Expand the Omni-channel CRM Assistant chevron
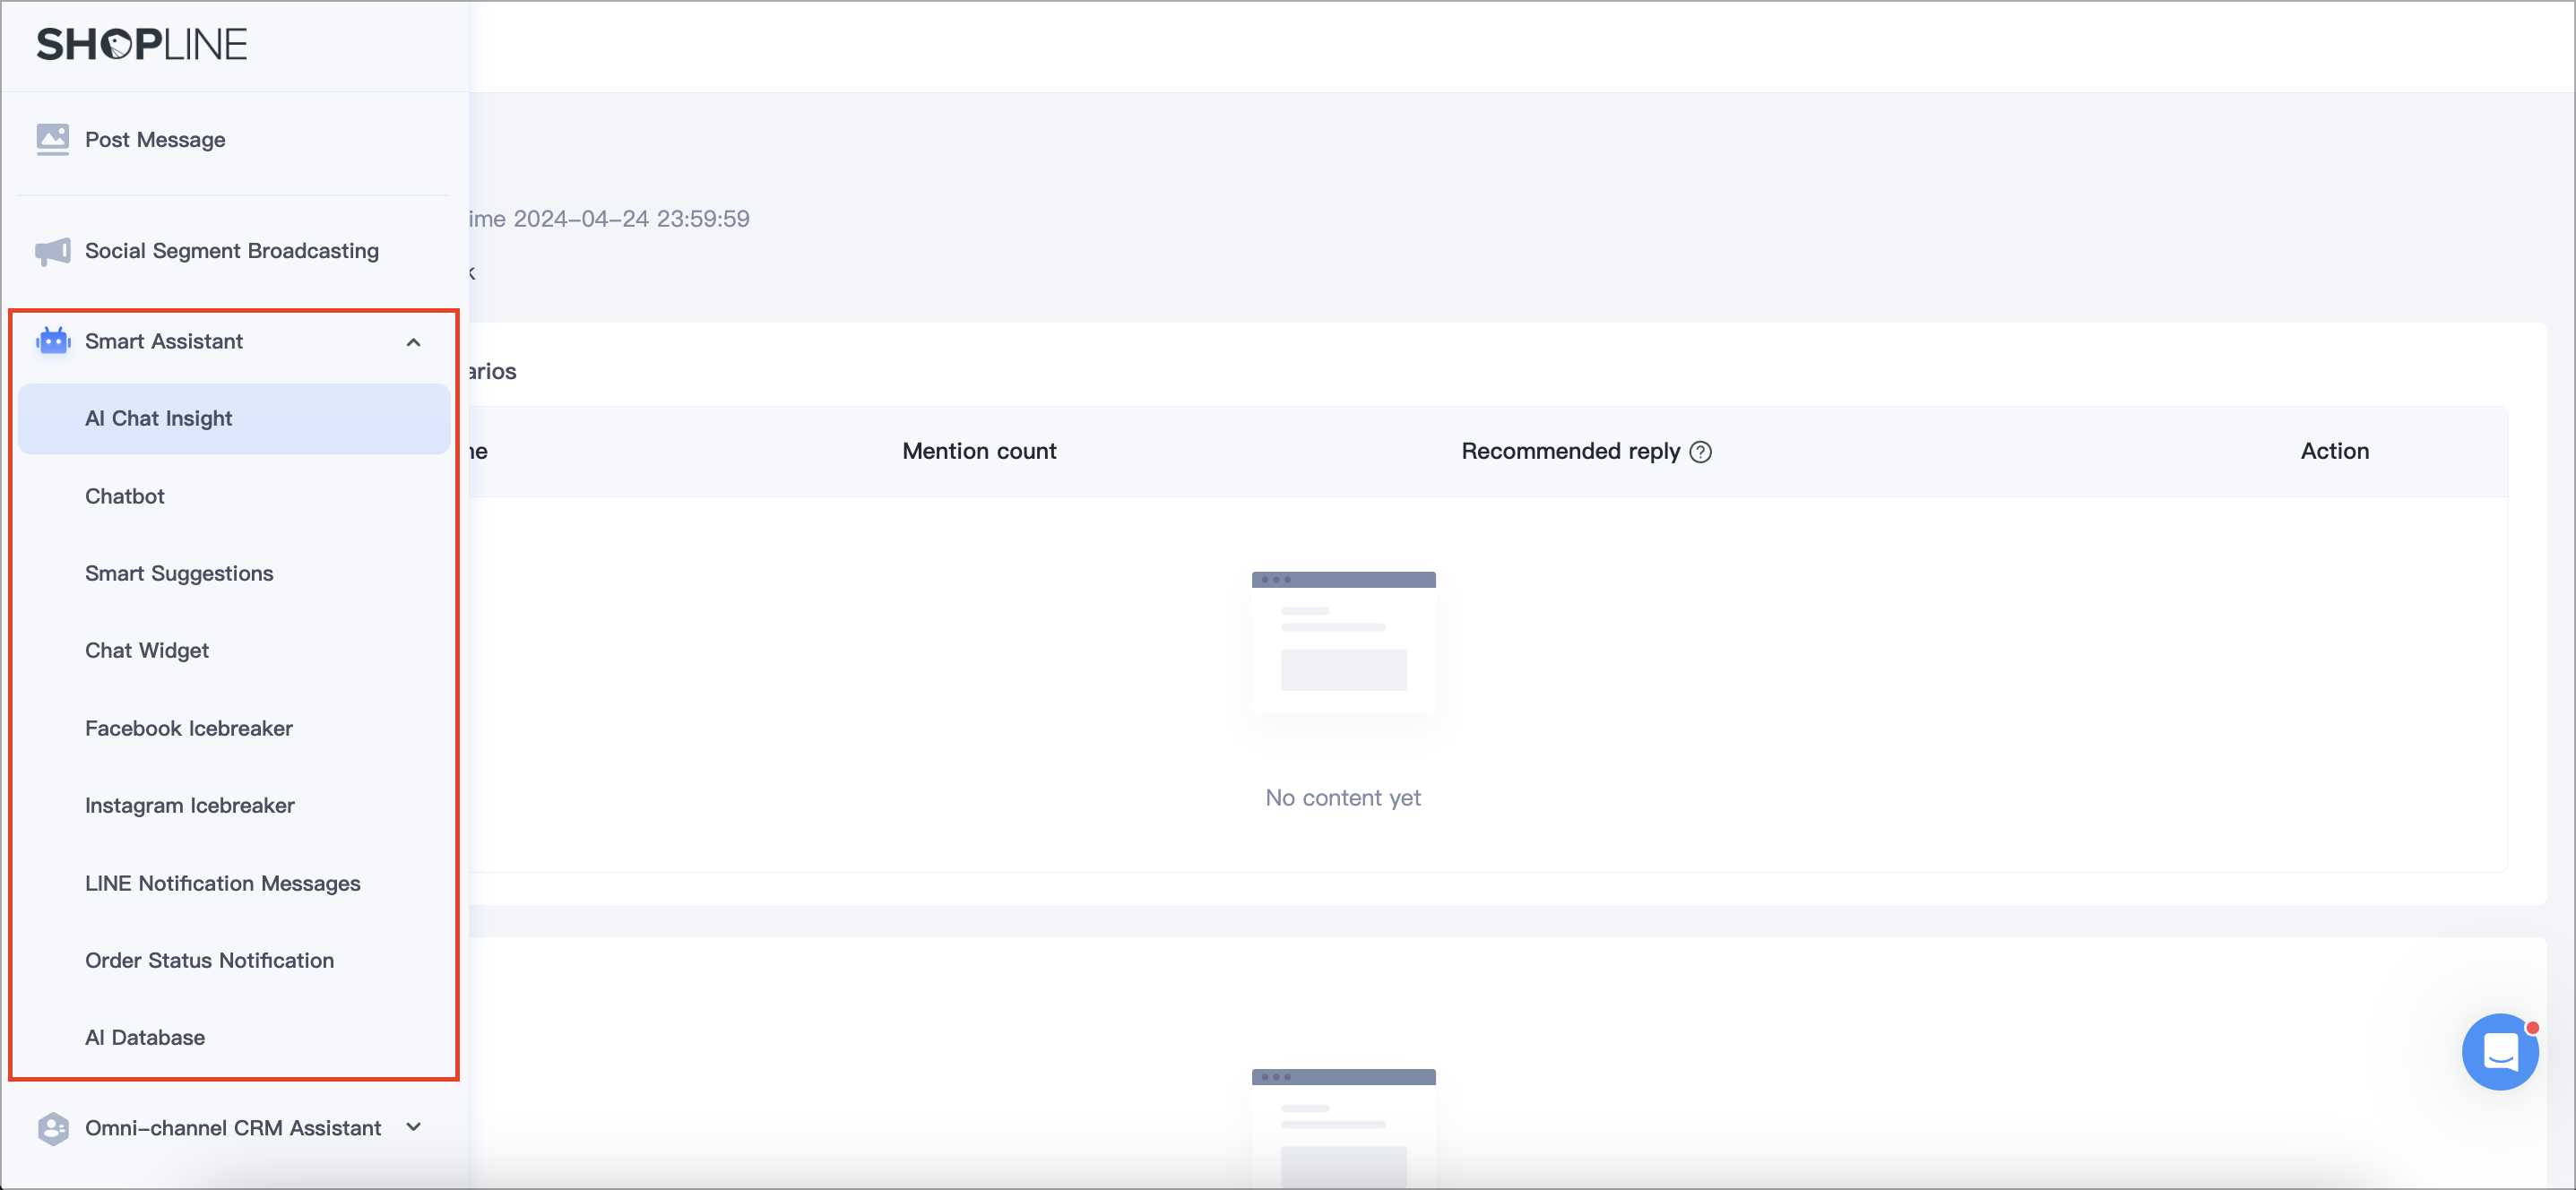The width and height of the screenshot is (2576, 1190). click(x=413, y=1127)
